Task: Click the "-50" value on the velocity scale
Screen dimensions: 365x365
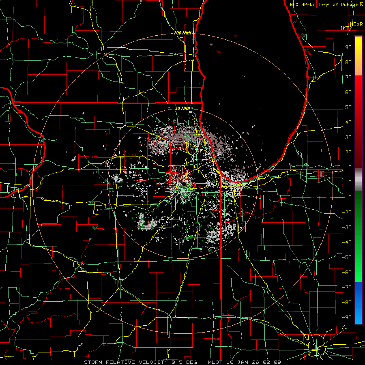Action: click(347, 258)
